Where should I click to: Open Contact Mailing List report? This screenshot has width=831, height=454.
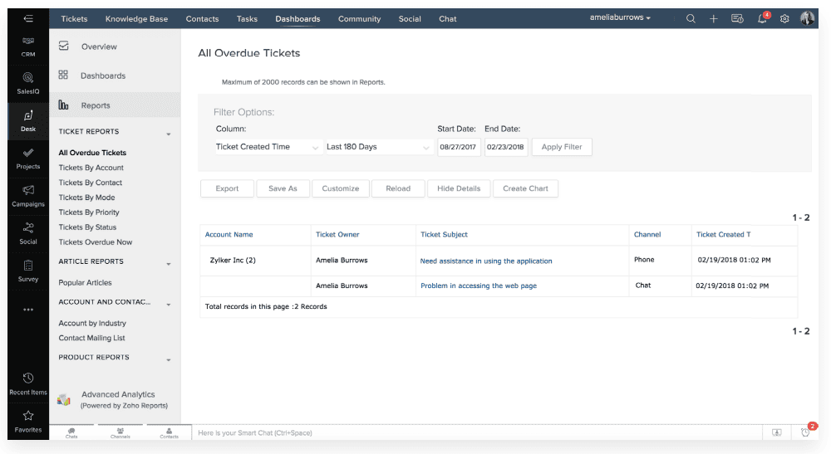(91, 338)
